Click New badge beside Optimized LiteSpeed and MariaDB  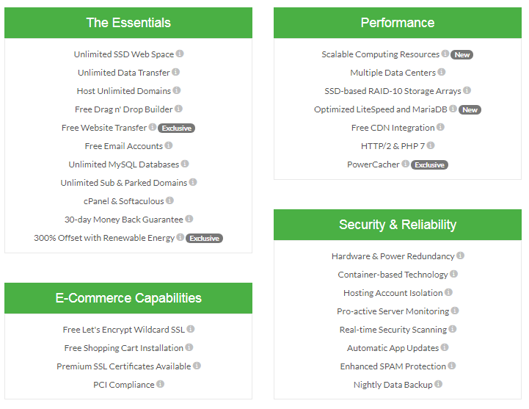tap(470, 109)
